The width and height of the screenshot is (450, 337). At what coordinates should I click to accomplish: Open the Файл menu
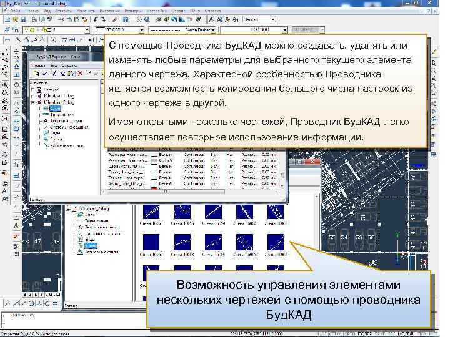15,11
